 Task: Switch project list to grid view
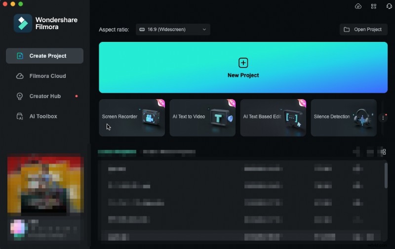pos(384,152)
